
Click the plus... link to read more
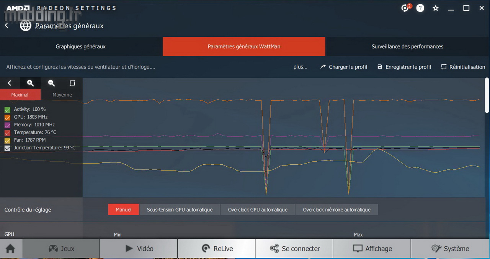tap(301, 67)
